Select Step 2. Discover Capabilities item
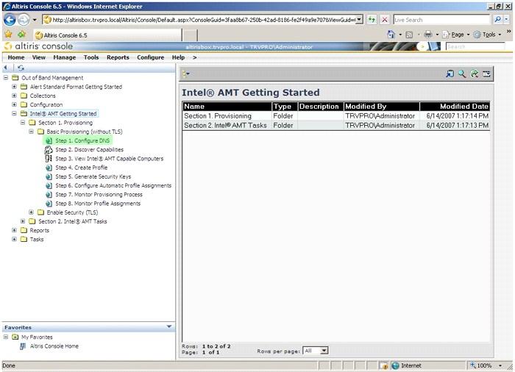This screenshot has height=372, width=515. point(89,150)
